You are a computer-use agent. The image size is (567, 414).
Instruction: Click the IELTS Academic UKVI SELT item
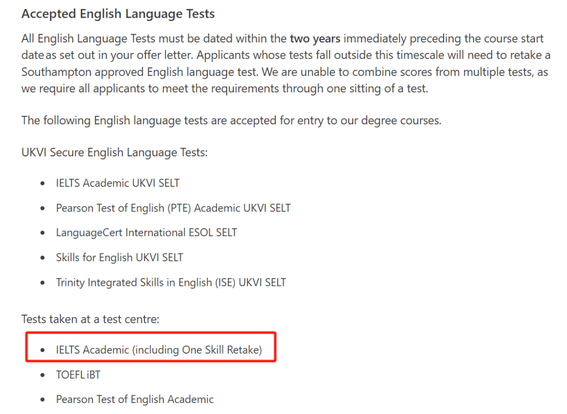tap(118, 183)
